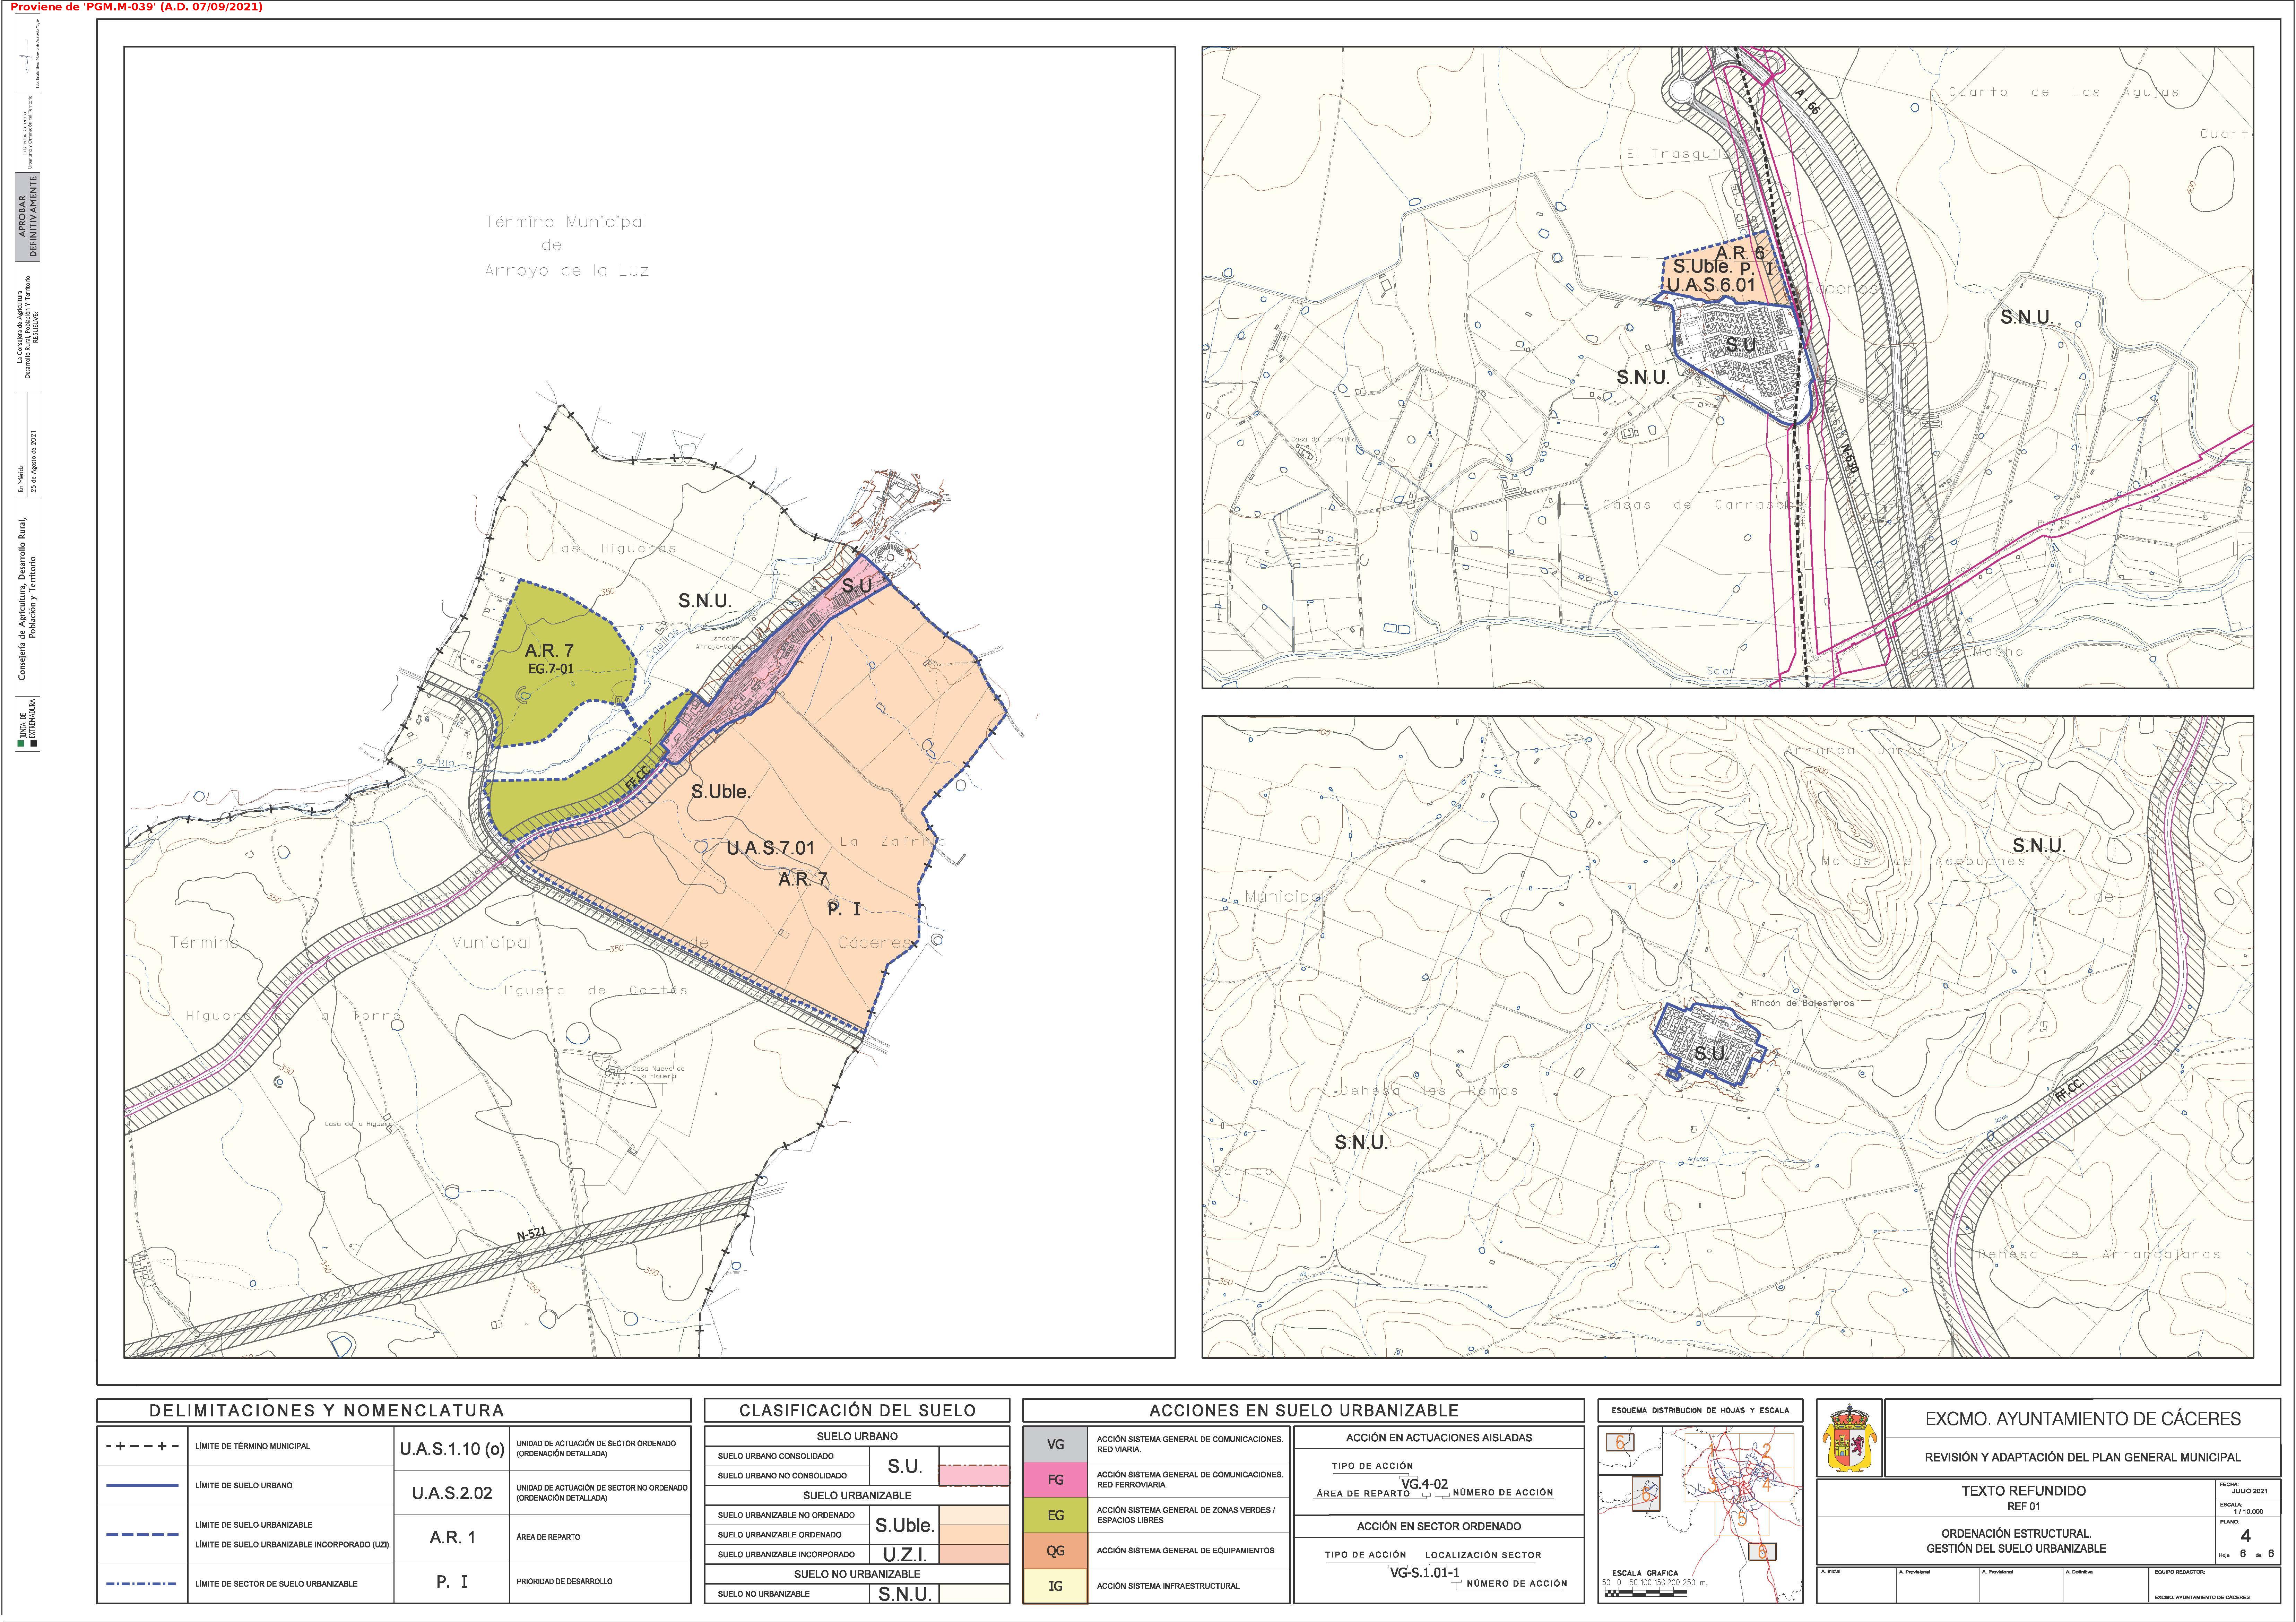Click the dash-dot Límite de Sector line symbol
Image resolution: width=2296 pixels, height=1622 pixels.
tap(141, 1584)
